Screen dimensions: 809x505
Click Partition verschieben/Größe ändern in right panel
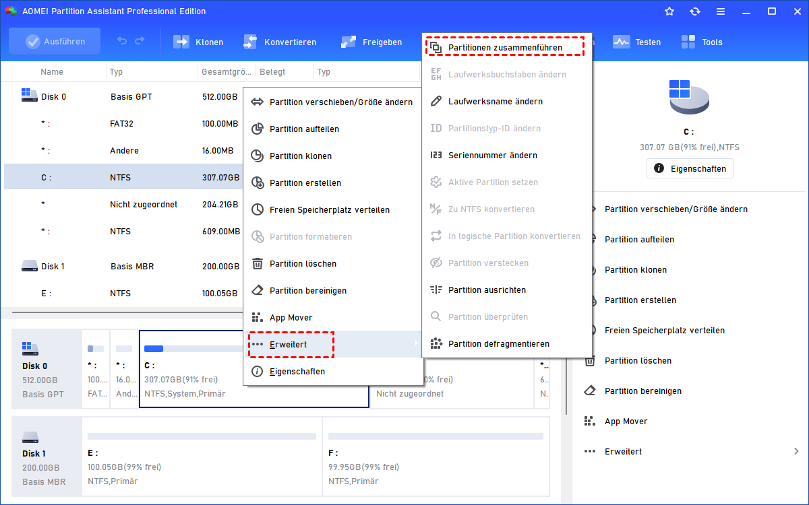click(x=676, y=209)
